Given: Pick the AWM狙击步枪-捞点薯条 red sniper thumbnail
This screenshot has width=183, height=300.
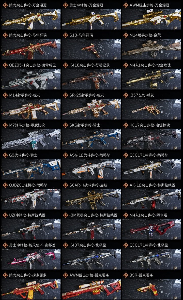Looking at the screenshot, I should tap(91, 289).
